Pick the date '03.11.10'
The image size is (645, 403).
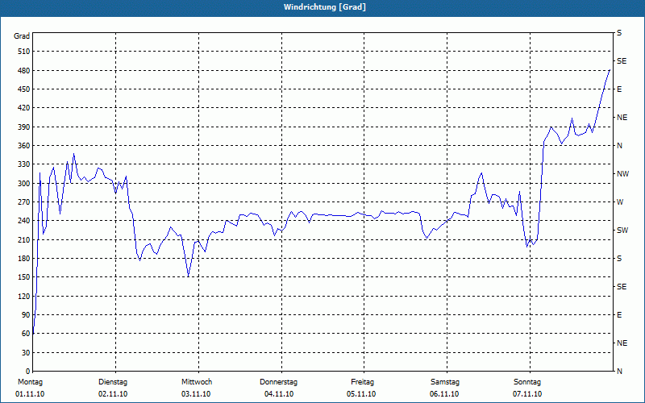pyautogui.click(x=196, y=394)
